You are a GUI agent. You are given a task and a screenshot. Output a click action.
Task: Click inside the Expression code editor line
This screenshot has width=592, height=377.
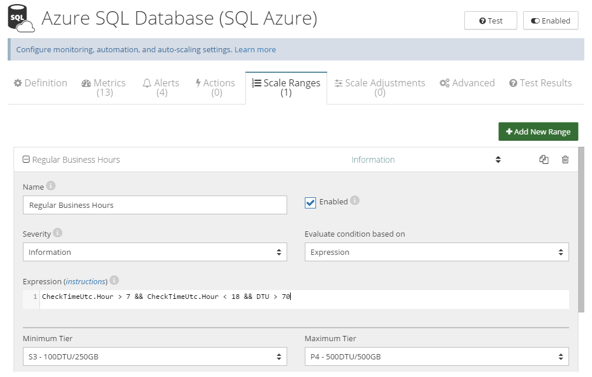click(x=304, y=297)
